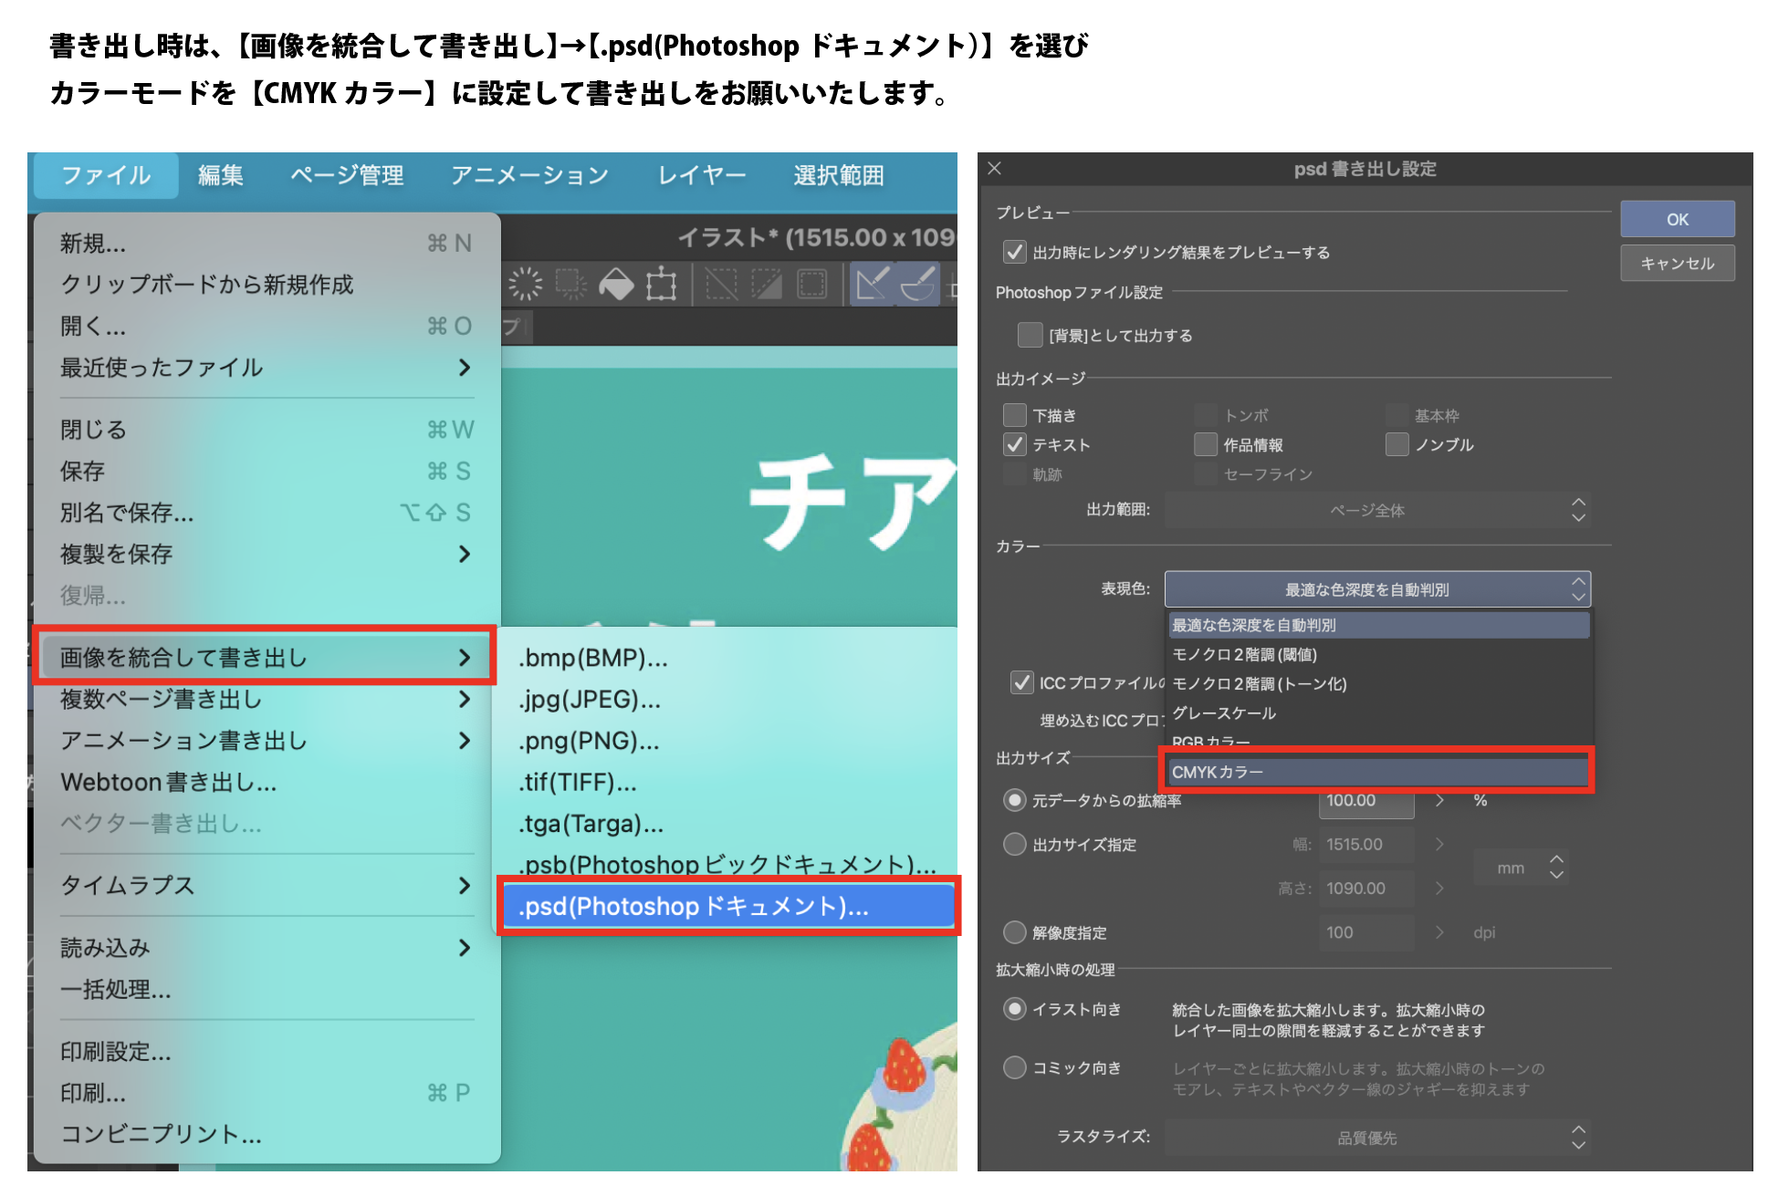Select モノクロ2階調(トーン化) option
This screenshot has width=1789, height=1196.
pyautogui.click(x=1378, y=683)
